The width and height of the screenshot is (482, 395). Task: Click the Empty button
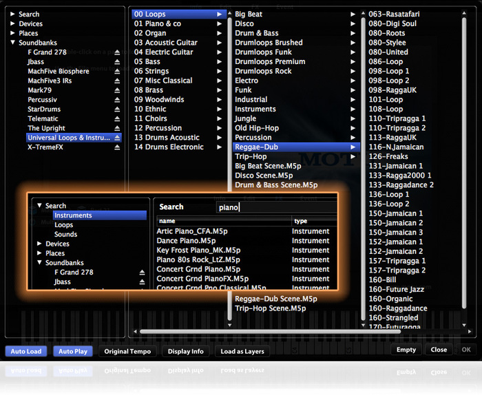406,350
